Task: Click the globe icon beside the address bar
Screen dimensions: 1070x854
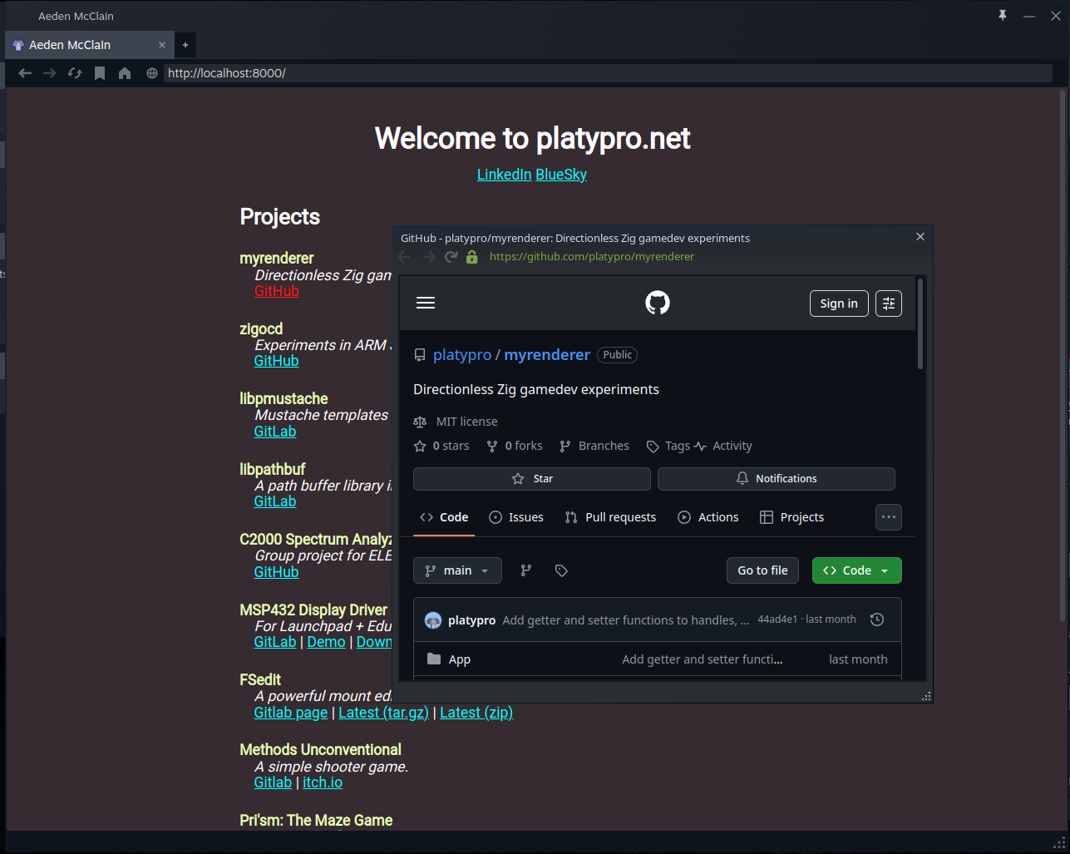Action: (x=152, y=73)
